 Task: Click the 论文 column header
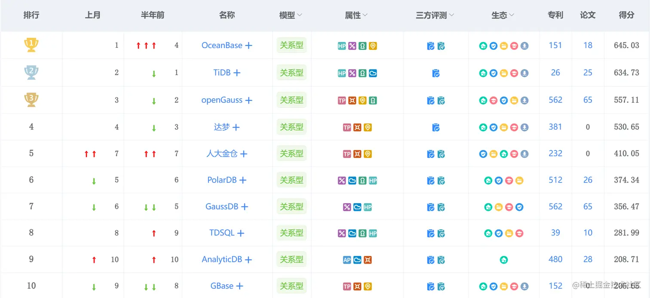588,15
